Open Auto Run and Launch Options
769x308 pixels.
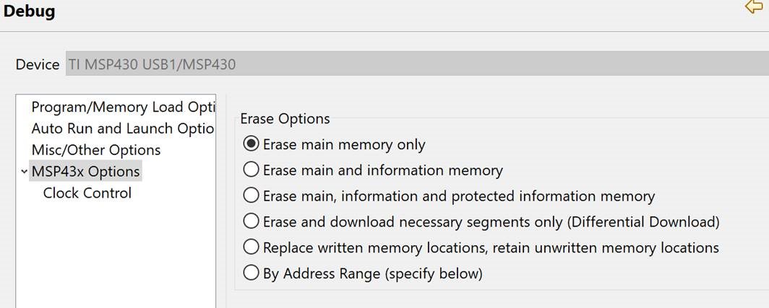click(123, 128)
